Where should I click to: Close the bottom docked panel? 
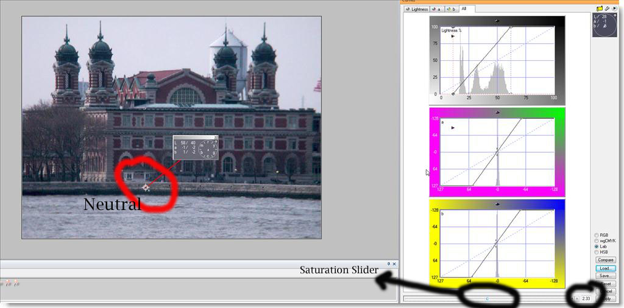click(394, 264)
